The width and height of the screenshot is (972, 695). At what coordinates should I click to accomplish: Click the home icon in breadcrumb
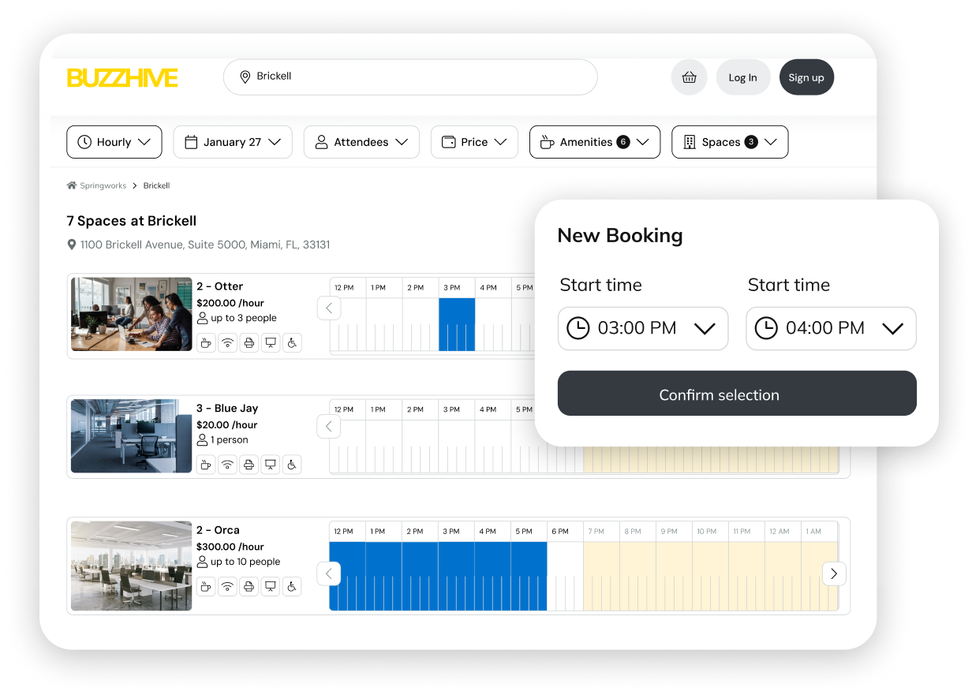72,186
